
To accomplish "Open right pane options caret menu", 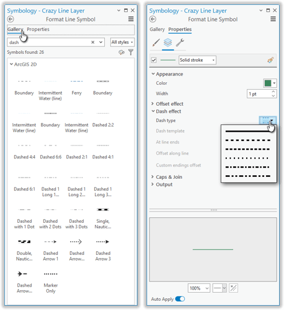I will point(261,11).
